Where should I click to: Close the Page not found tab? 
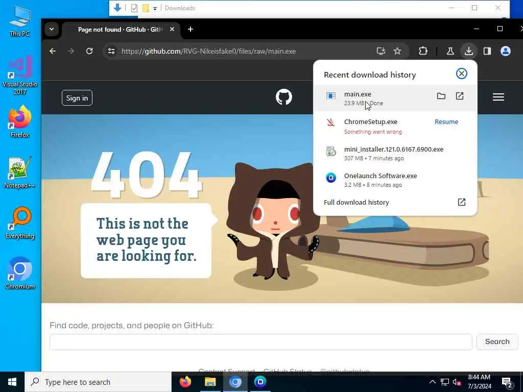172,29
